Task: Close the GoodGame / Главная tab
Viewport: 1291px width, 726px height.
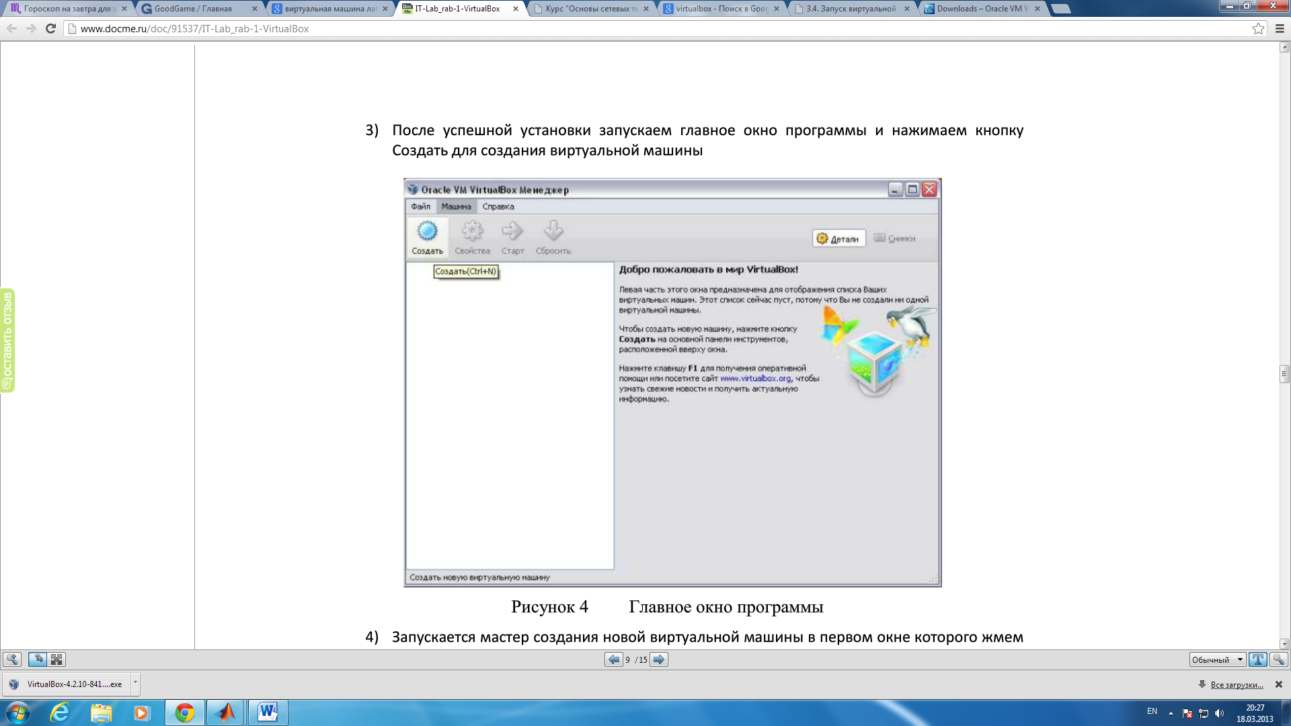Action: click(x=254, y=9)
